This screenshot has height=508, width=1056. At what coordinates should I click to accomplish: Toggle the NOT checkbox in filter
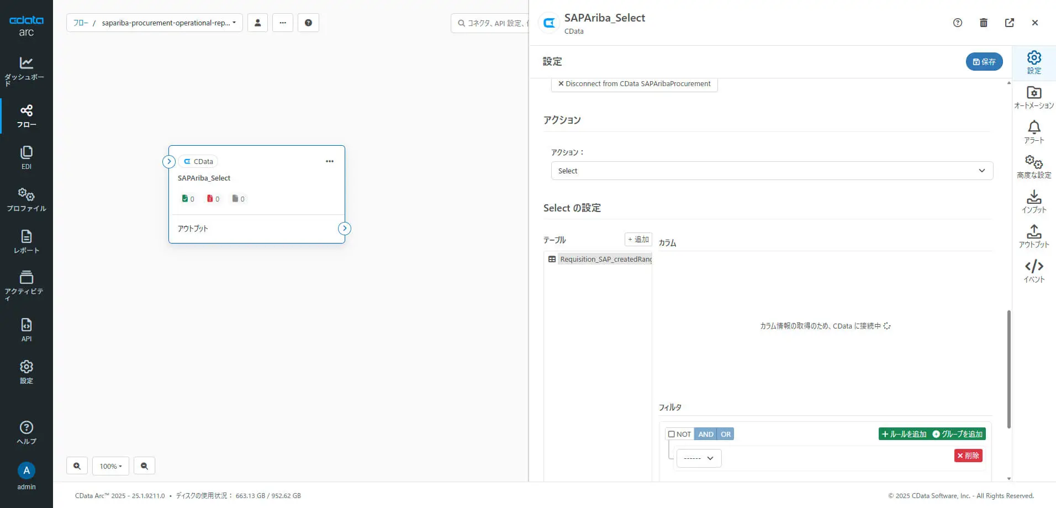[672, 434]
